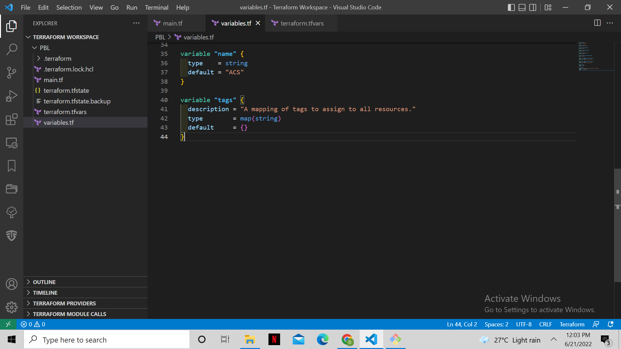Click the Windows search input field

point(107,339)
